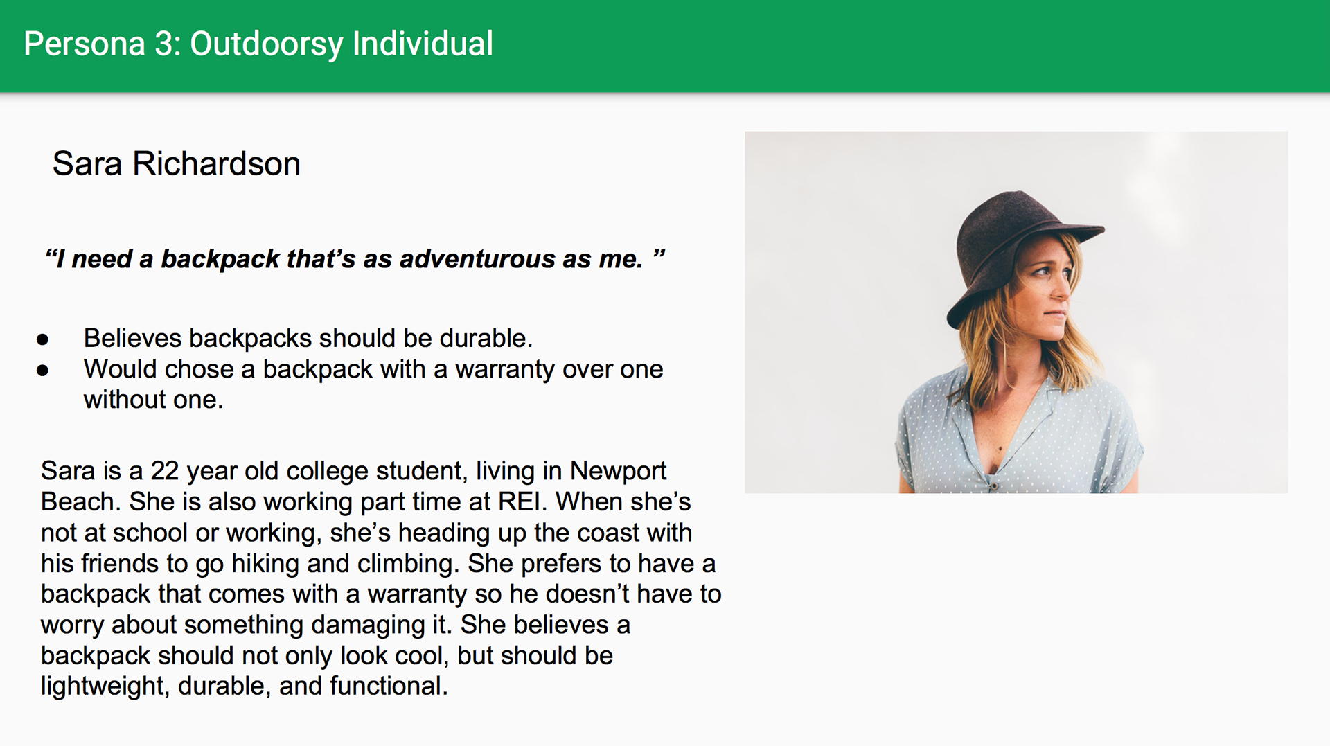Click the word "functional" ending the paragraph
The height and width of the screenshot is (746, 1330).
pos(388,686)
